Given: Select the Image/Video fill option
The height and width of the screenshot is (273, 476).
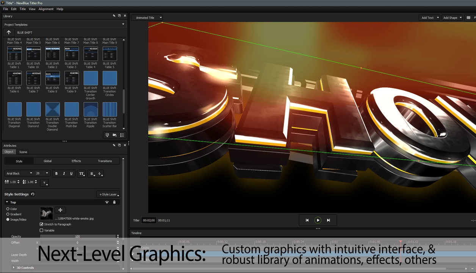Looking at the screenshot, I should 8,220.
